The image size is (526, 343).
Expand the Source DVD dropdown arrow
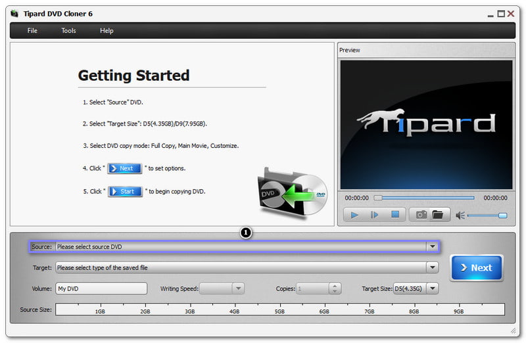pos(433,247)
